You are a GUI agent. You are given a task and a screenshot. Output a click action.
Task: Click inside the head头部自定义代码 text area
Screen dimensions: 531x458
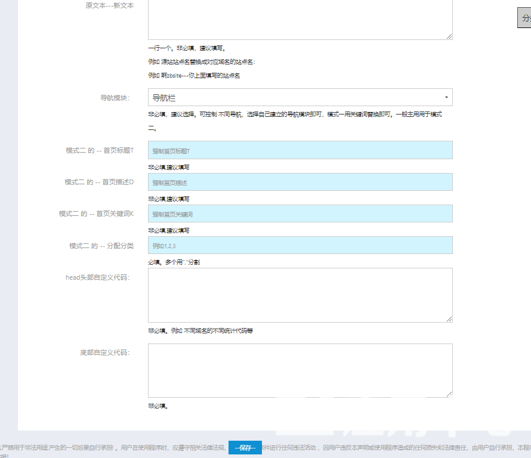coord(300,295)
